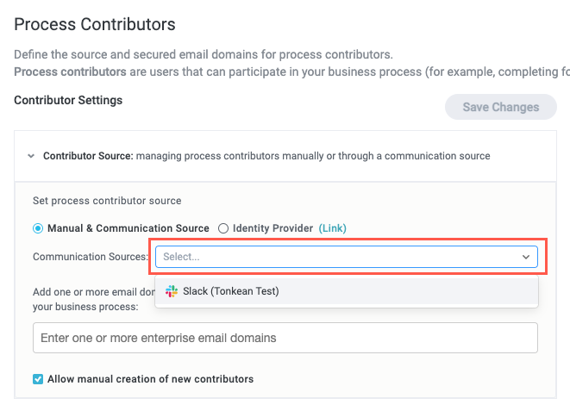Click the Manual & Communication Source label text

[x=128, y=228]
